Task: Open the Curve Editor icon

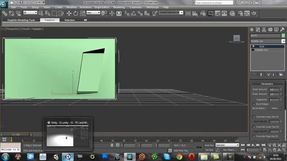Action: pos(217,13)
